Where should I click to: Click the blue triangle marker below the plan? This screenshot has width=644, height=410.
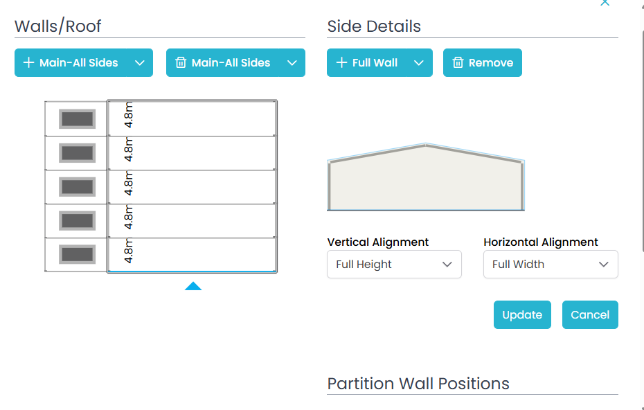pyautogui.click(x=193, y=285)
